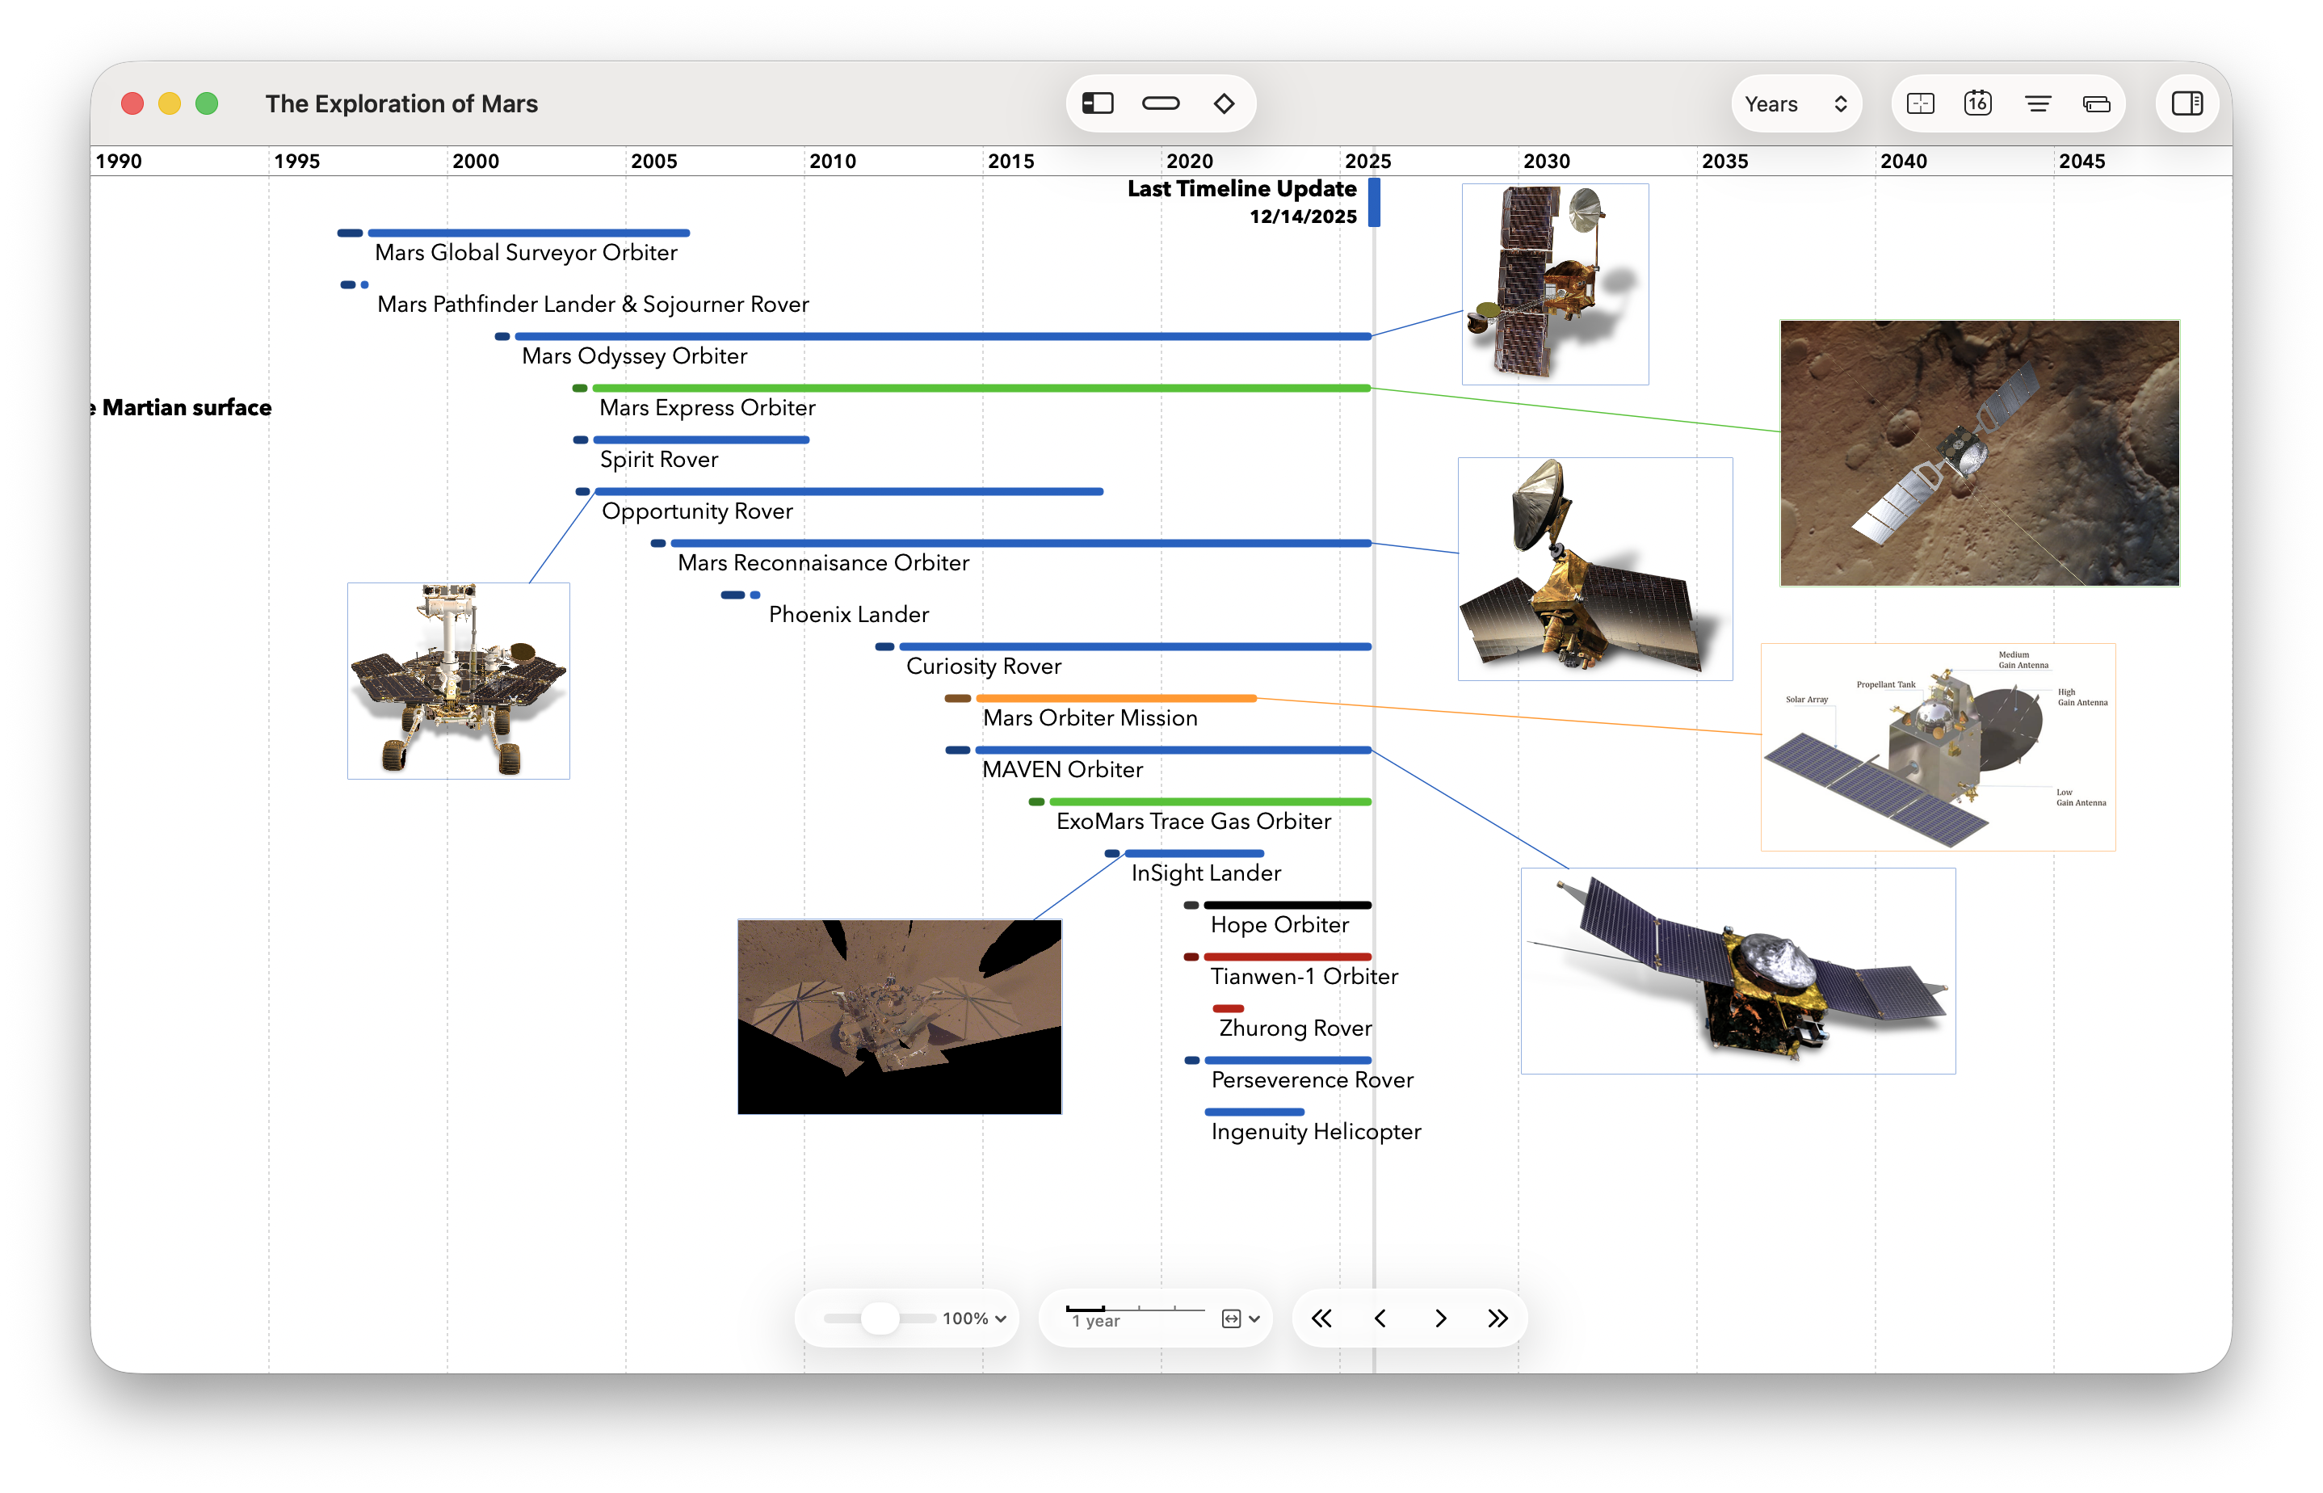
Task: Select the timeline view icon in the toolbar
Action: pyautogui.click(x=1096, y=103)
